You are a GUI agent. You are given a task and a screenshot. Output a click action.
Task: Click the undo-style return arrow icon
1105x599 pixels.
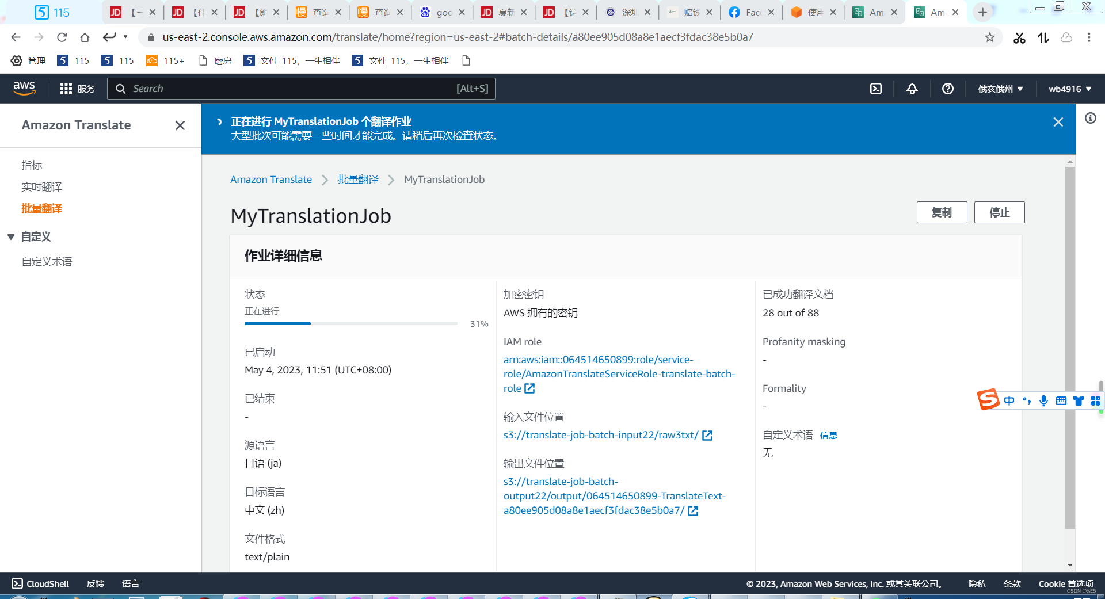pos(109,37)
